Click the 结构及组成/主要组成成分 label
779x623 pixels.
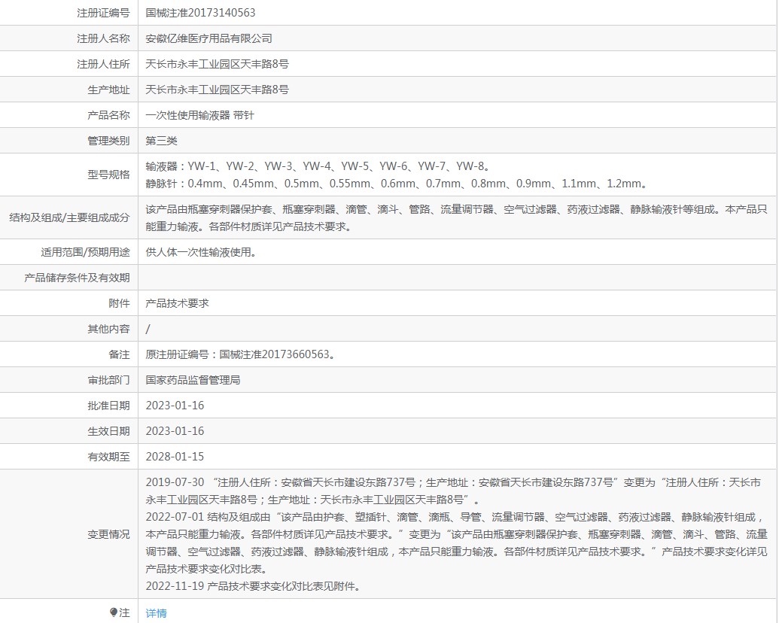coord(69,217)
